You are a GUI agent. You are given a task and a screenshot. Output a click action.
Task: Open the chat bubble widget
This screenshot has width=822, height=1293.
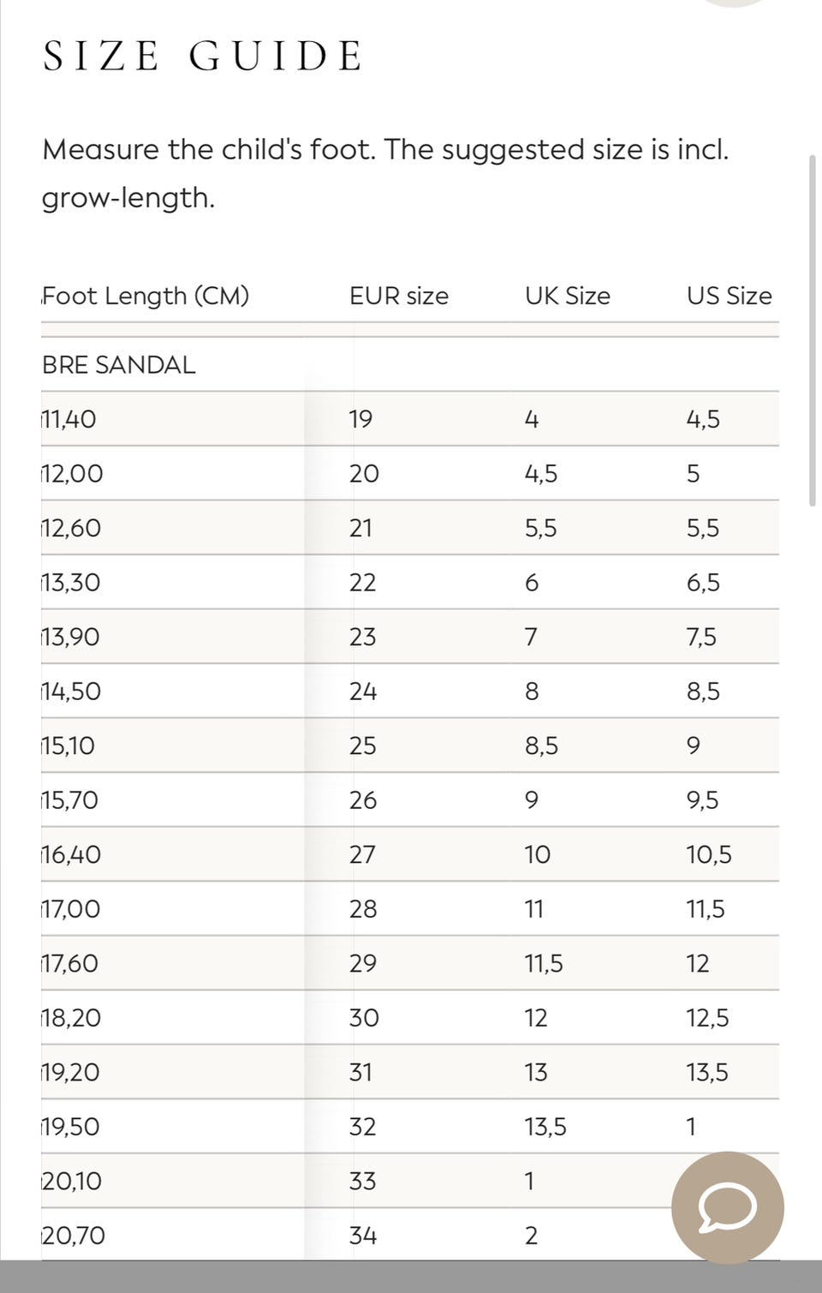coord(727,1206)
